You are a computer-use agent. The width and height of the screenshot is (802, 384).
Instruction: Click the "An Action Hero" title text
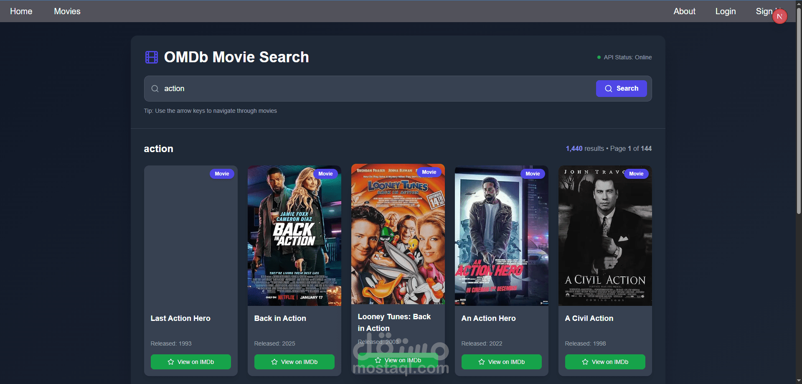click(x=489, y=318)
